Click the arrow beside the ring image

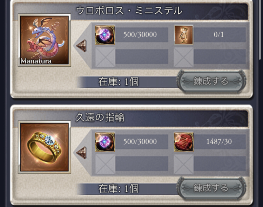[81, 153]
